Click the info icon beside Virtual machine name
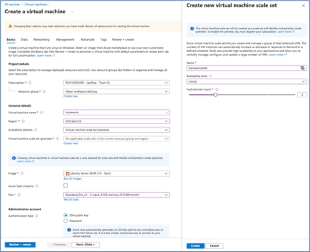The width and height of the screenshot is (310, 252). point(41,113)
